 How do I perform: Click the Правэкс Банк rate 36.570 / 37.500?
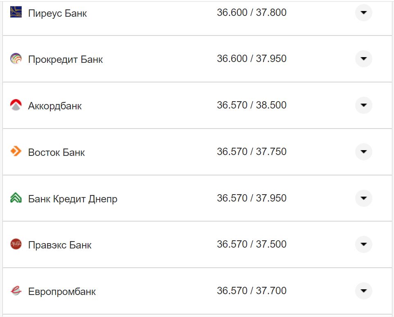pos(251,244)
